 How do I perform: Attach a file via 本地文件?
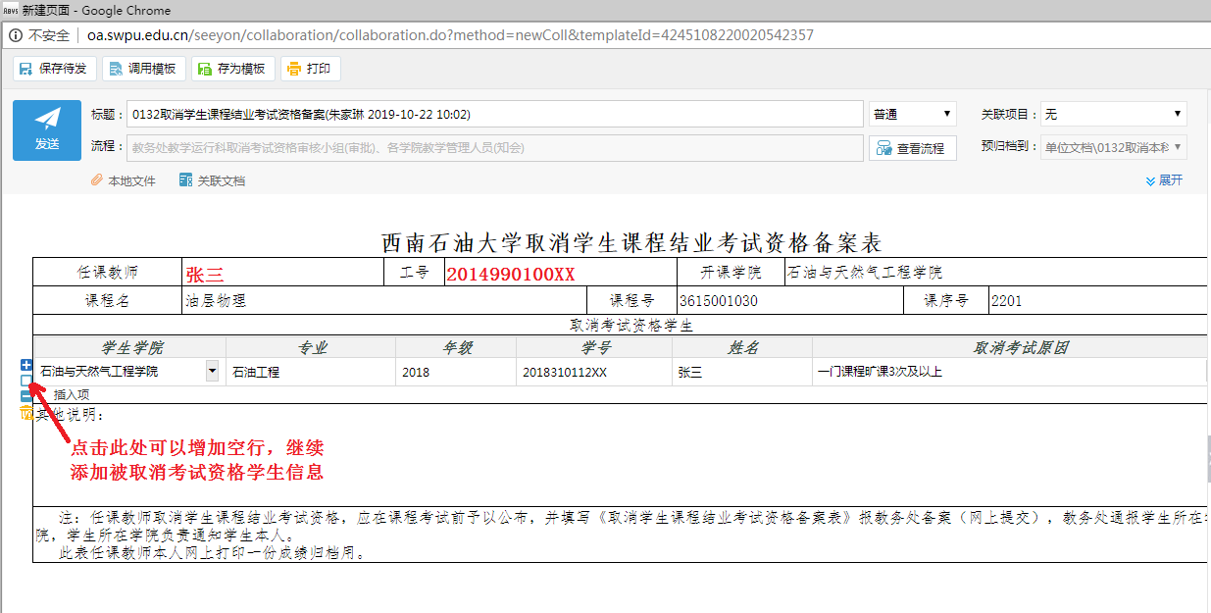[124, 180]
